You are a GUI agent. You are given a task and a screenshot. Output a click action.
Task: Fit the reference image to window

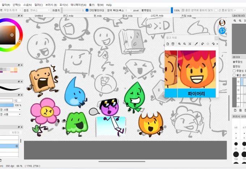coord(190,44)
